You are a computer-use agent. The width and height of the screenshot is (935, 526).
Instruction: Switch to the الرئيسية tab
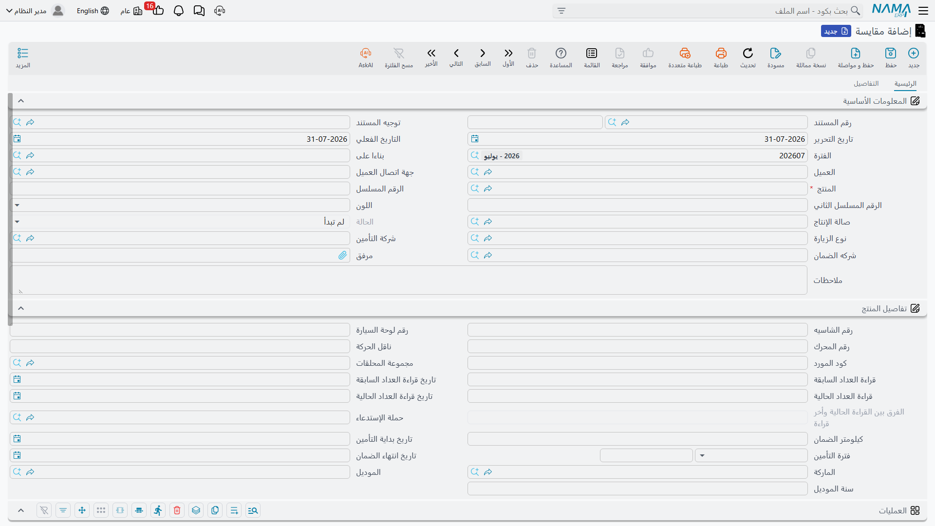coord(905,84)
